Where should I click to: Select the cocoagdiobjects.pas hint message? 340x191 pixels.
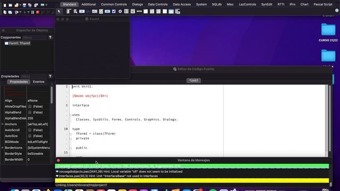coord(121,171)
